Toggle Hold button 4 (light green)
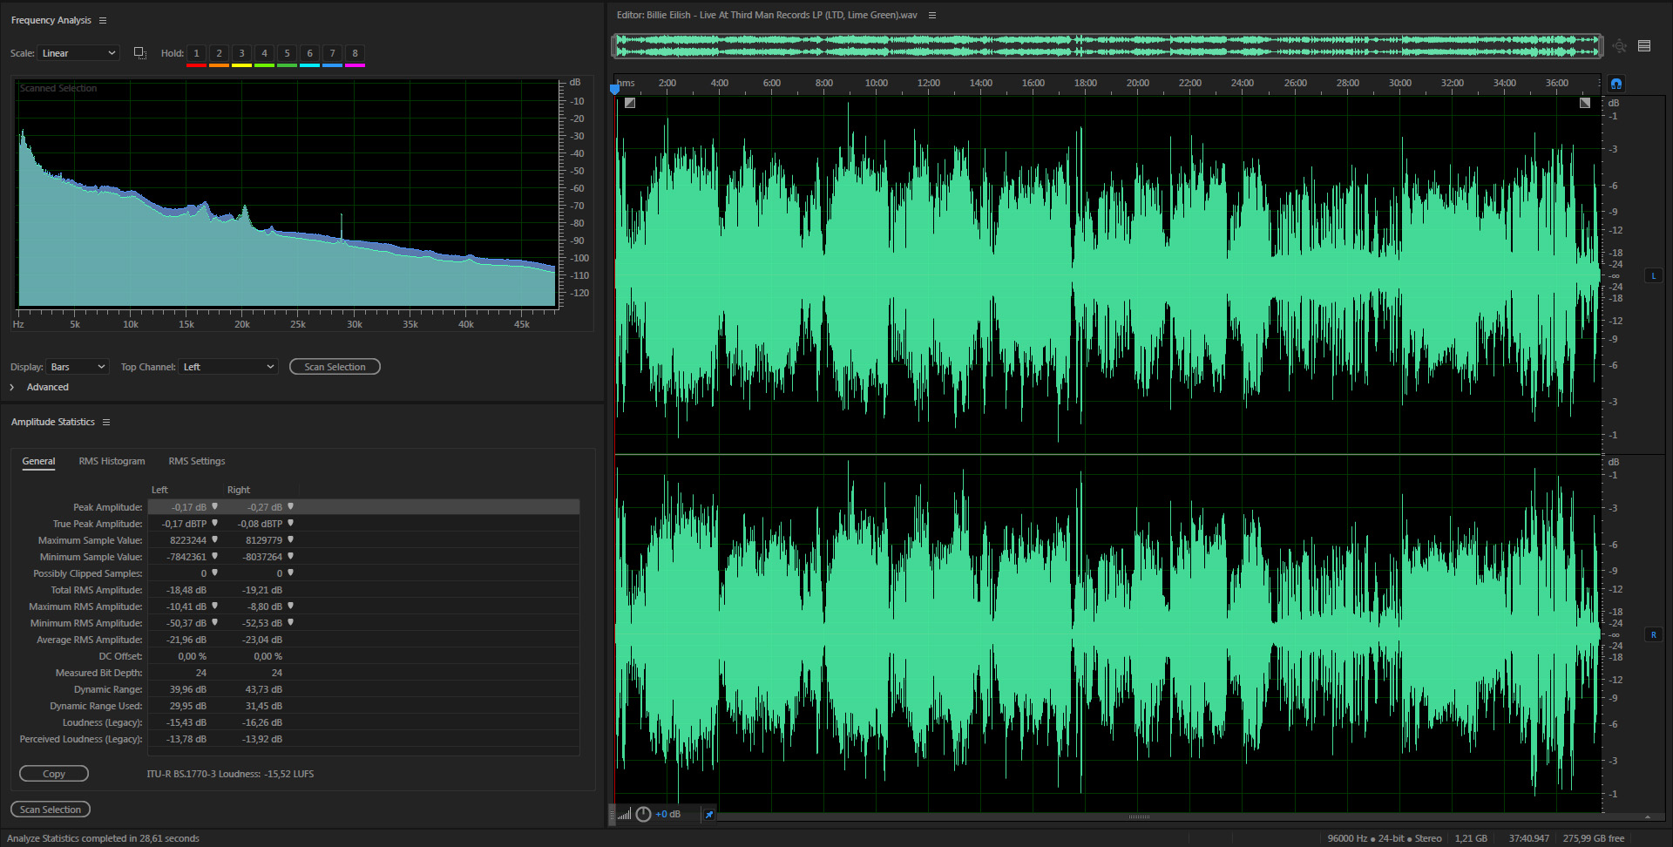This screenshot has width=1673, height=847. 264,54
